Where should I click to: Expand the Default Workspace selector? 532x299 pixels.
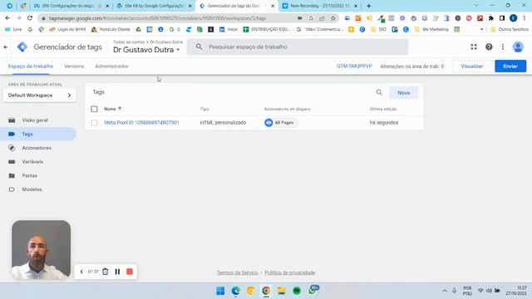click(39, 96)
